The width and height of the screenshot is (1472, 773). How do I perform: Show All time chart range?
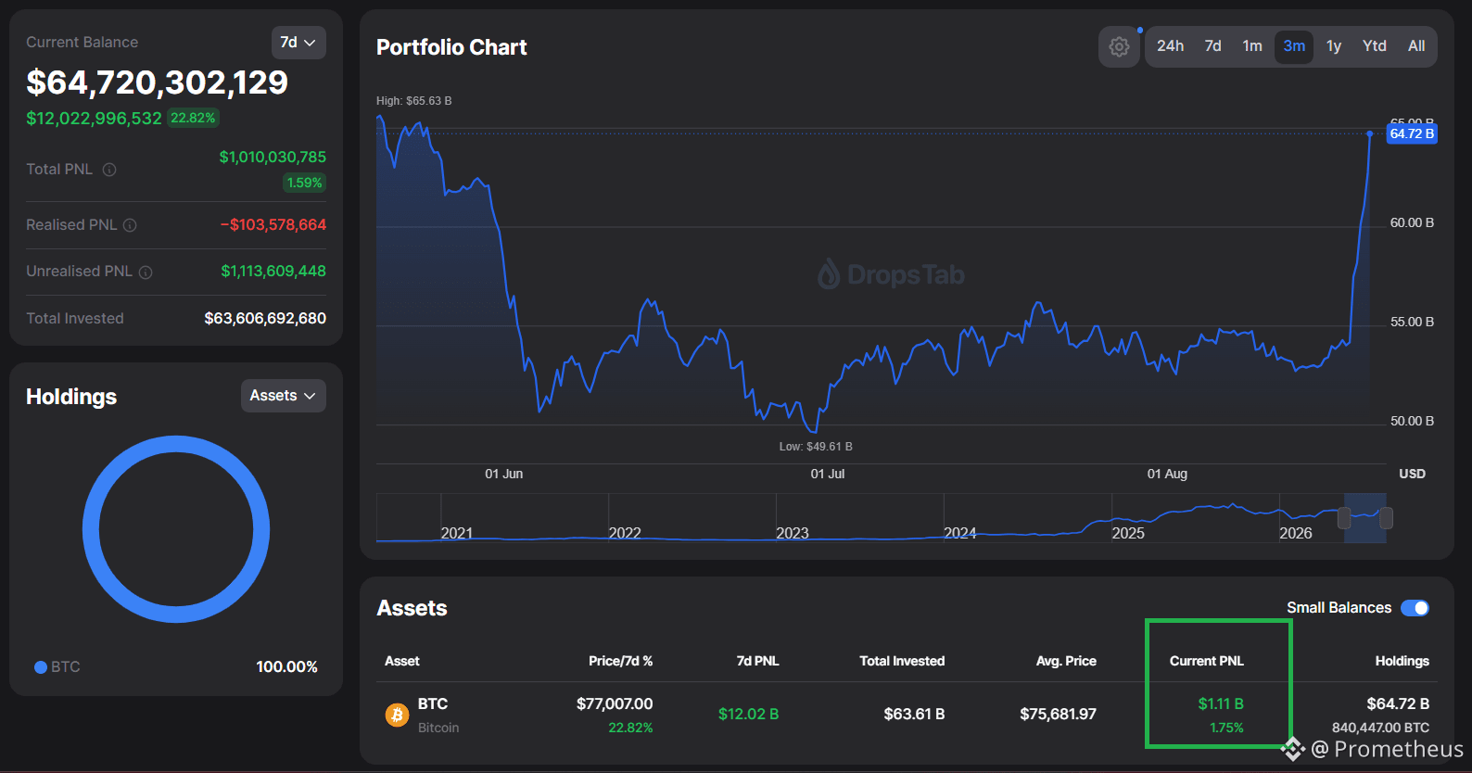click(1416, 46)
